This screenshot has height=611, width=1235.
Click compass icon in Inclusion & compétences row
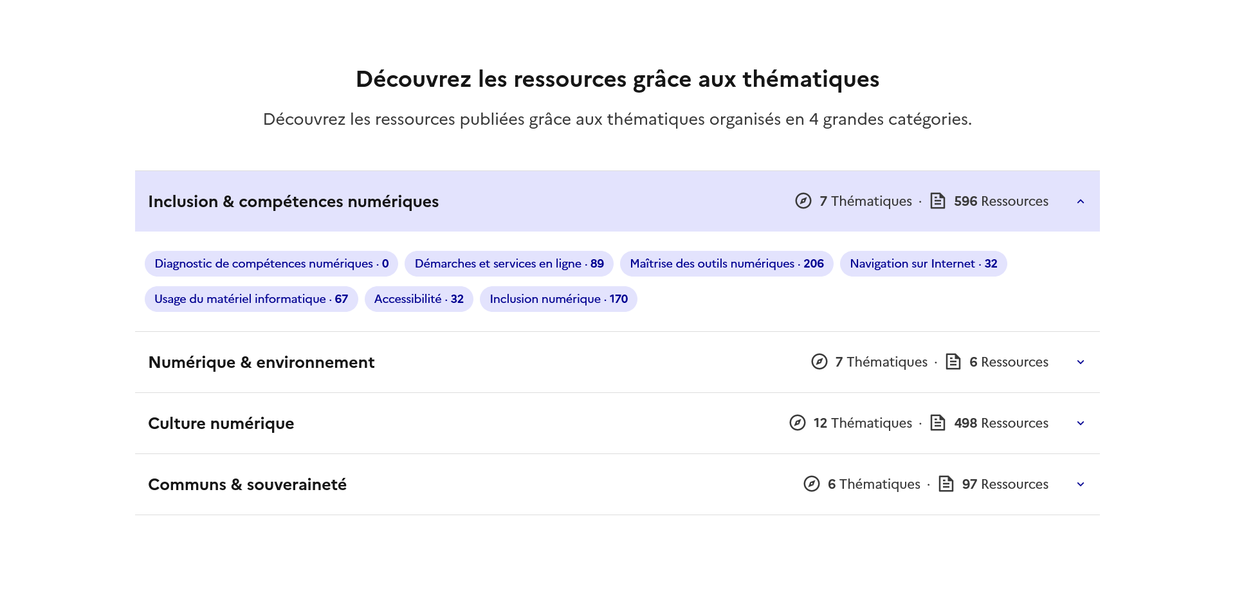(x=803, y=201)
